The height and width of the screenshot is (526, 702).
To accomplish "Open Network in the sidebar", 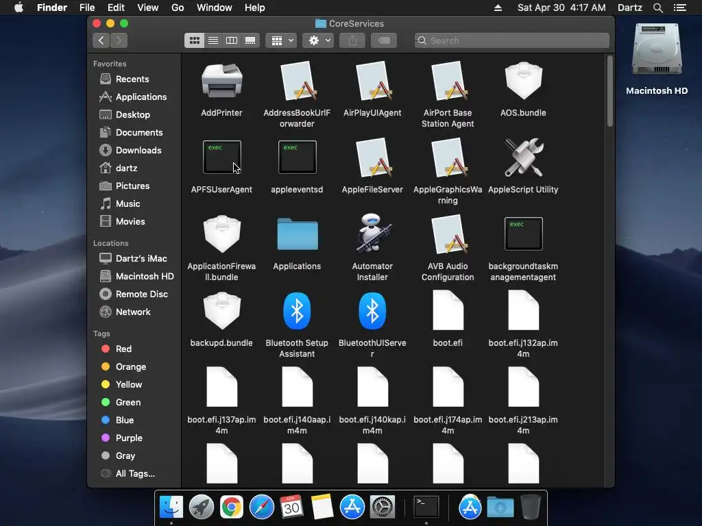I will (134, 312).
